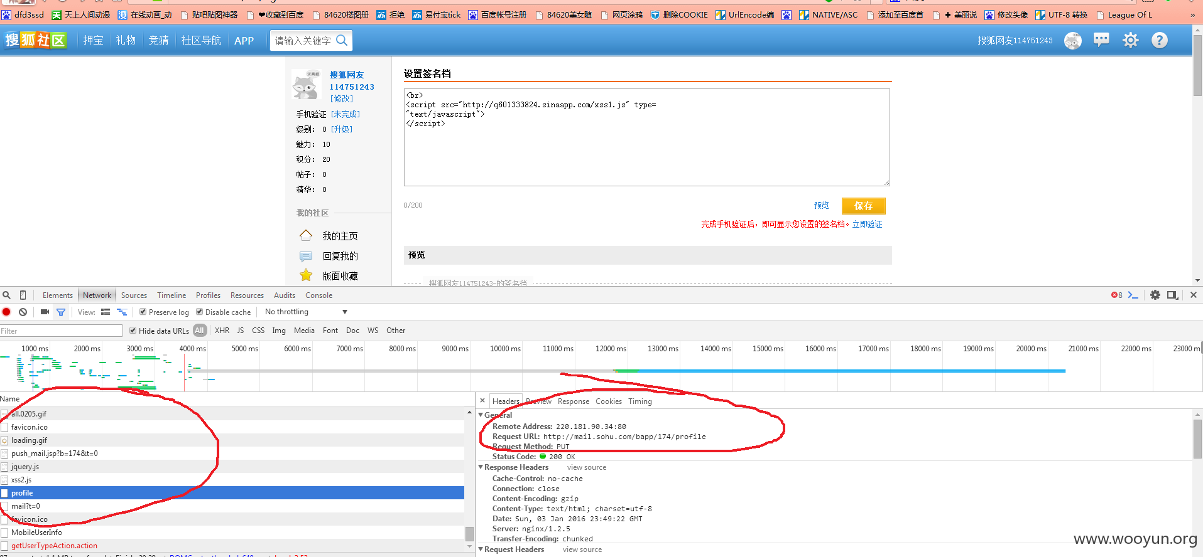Switch to large request rows view icon

(x=106, y=312)
